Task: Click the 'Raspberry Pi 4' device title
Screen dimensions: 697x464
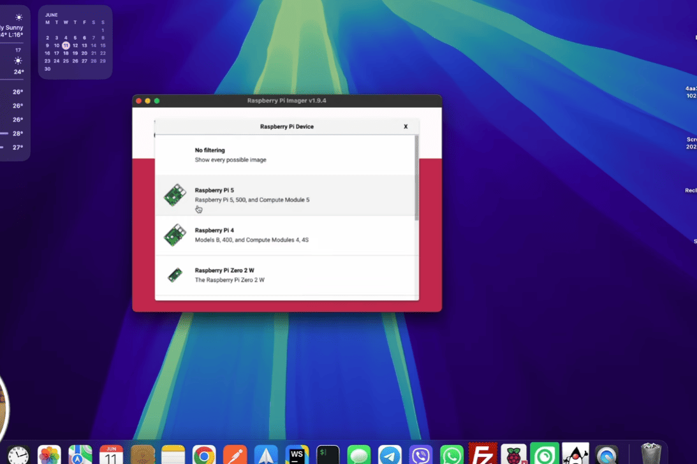Action: (x=214, y=230)
